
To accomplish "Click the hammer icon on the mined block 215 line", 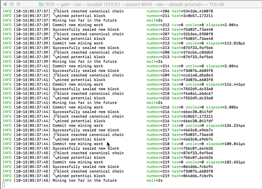I will coord(55,98).
